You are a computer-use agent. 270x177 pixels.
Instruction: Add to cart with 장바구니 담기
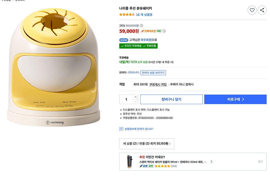171,99
